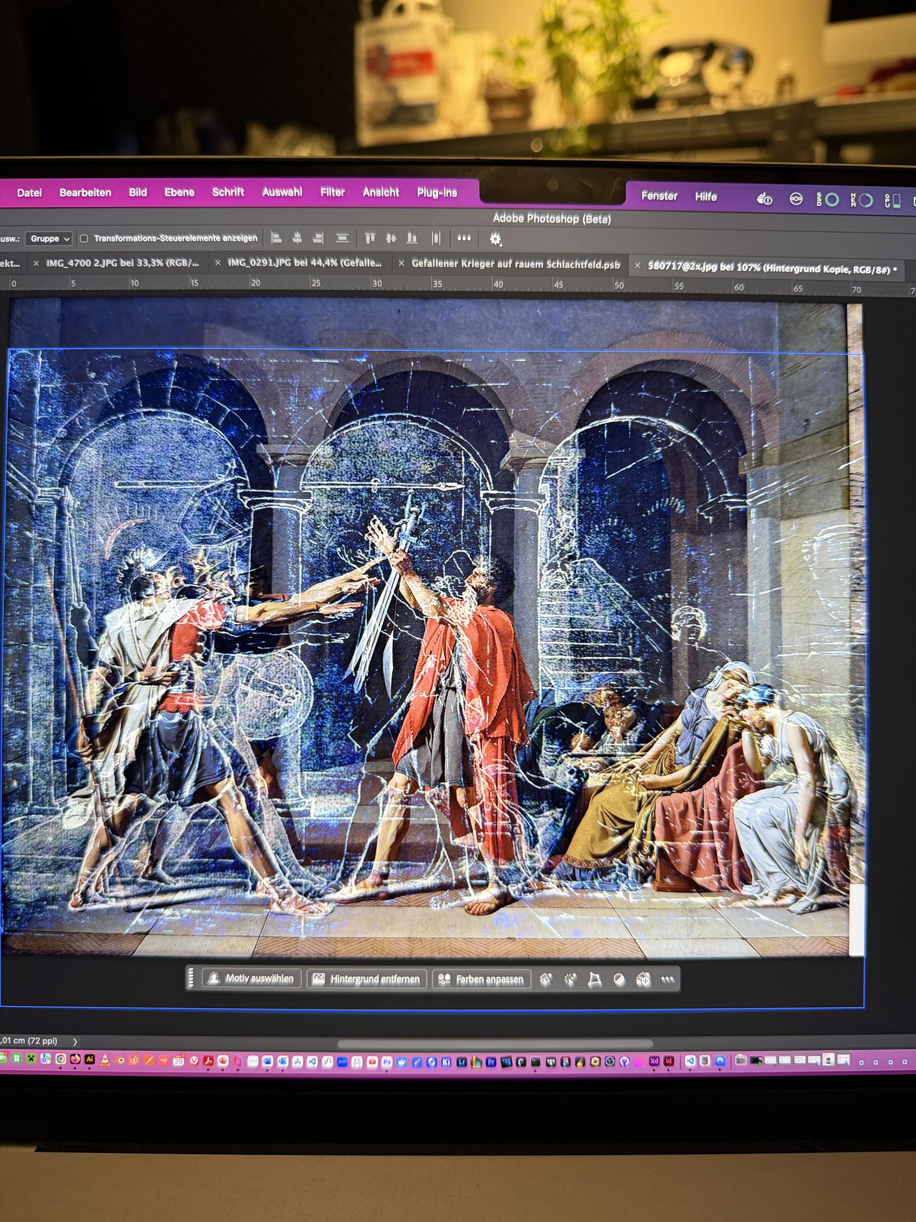This screenshot has height=1222, width=916.
Task: Open Premiere Pro from the Dock
Action: click(x=490, y=1061)
